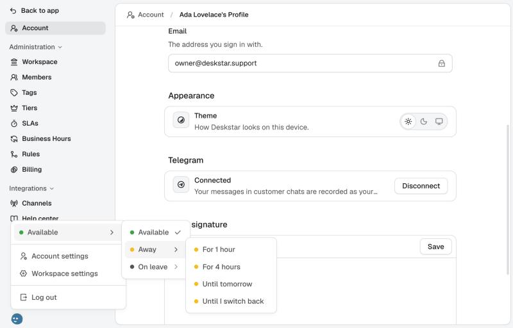Open the Members page
513x328 pixels.
pyautogui.click(x=55, y=77)
